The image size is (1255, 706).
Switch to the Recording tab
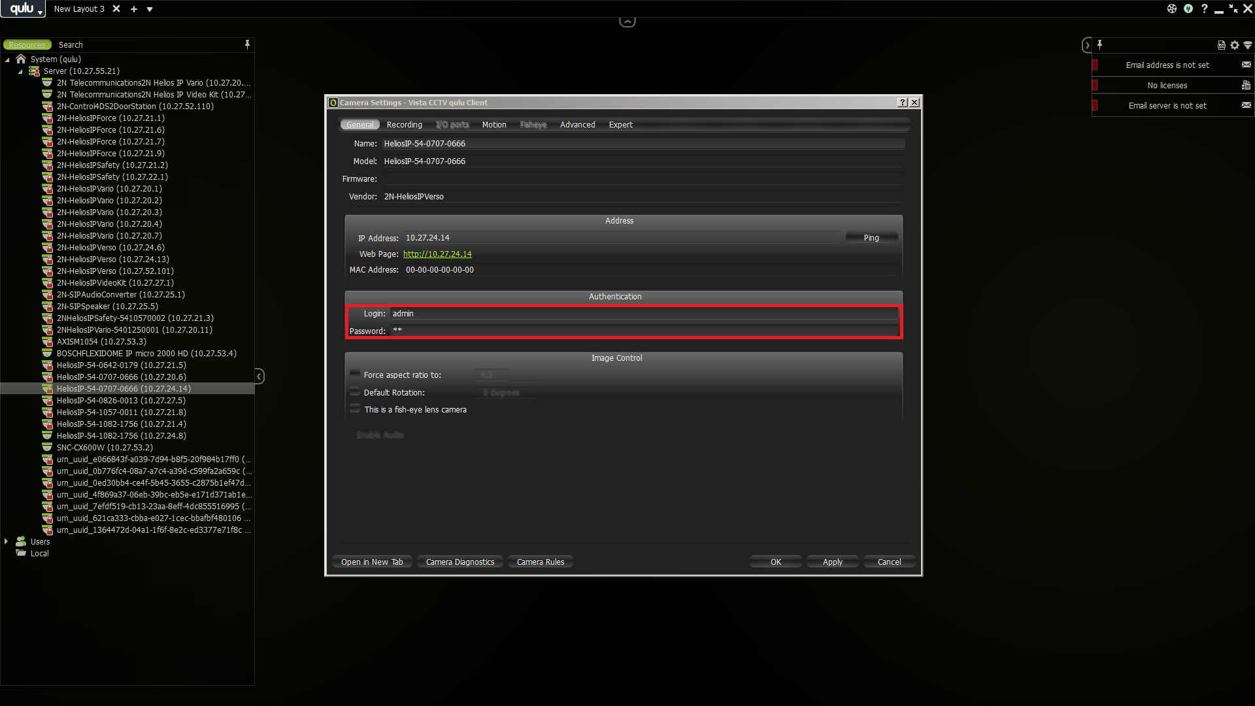coord(404,125)
